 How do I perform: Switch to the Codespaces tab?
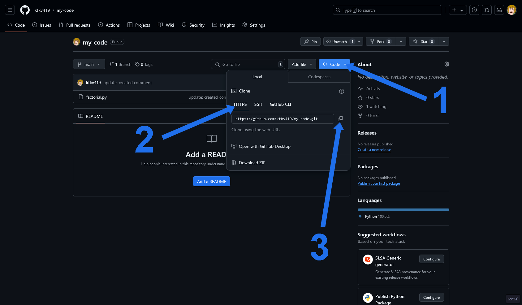pos(319,77)
